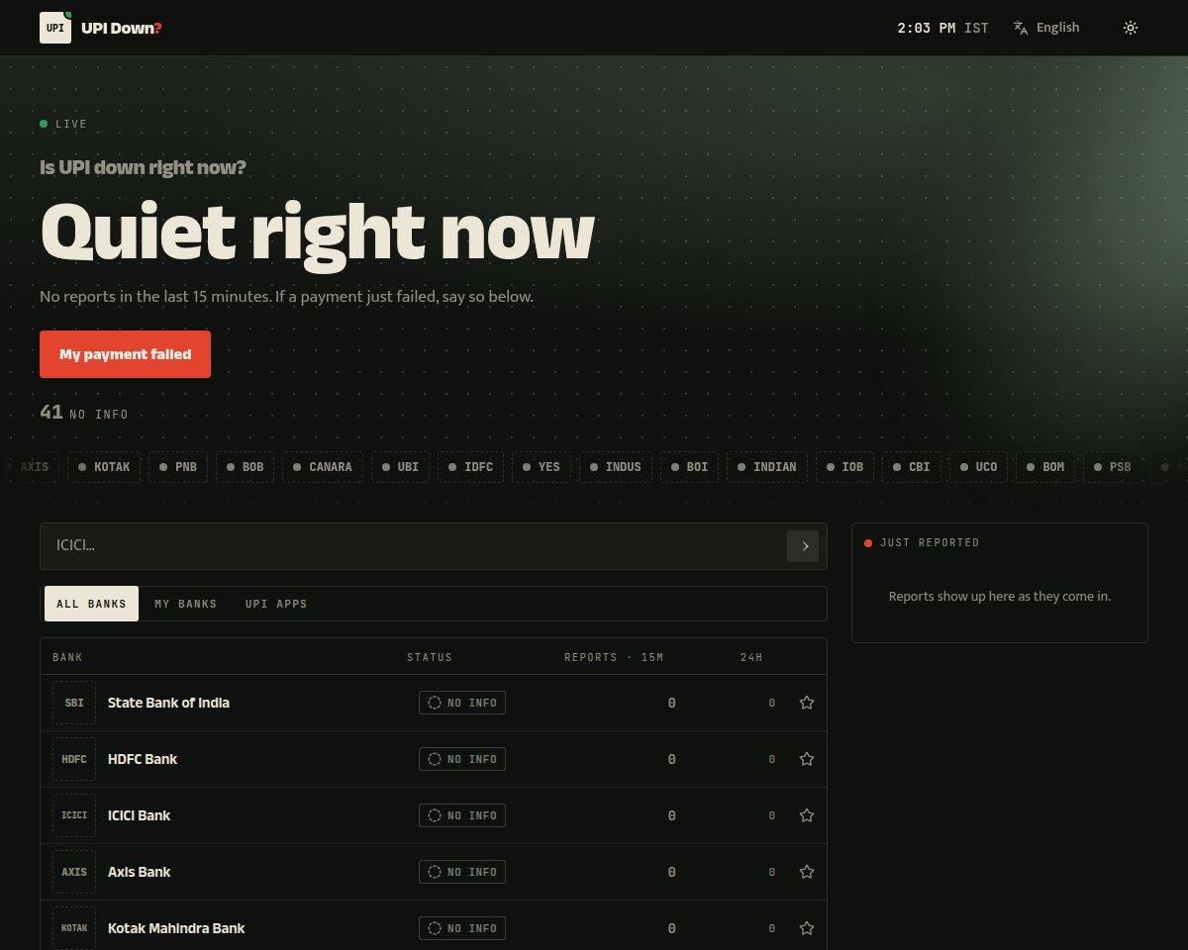This screenshot has width=1188, height=950.
Task: Click the KOTAK logo tile
Action: [74, 928]
